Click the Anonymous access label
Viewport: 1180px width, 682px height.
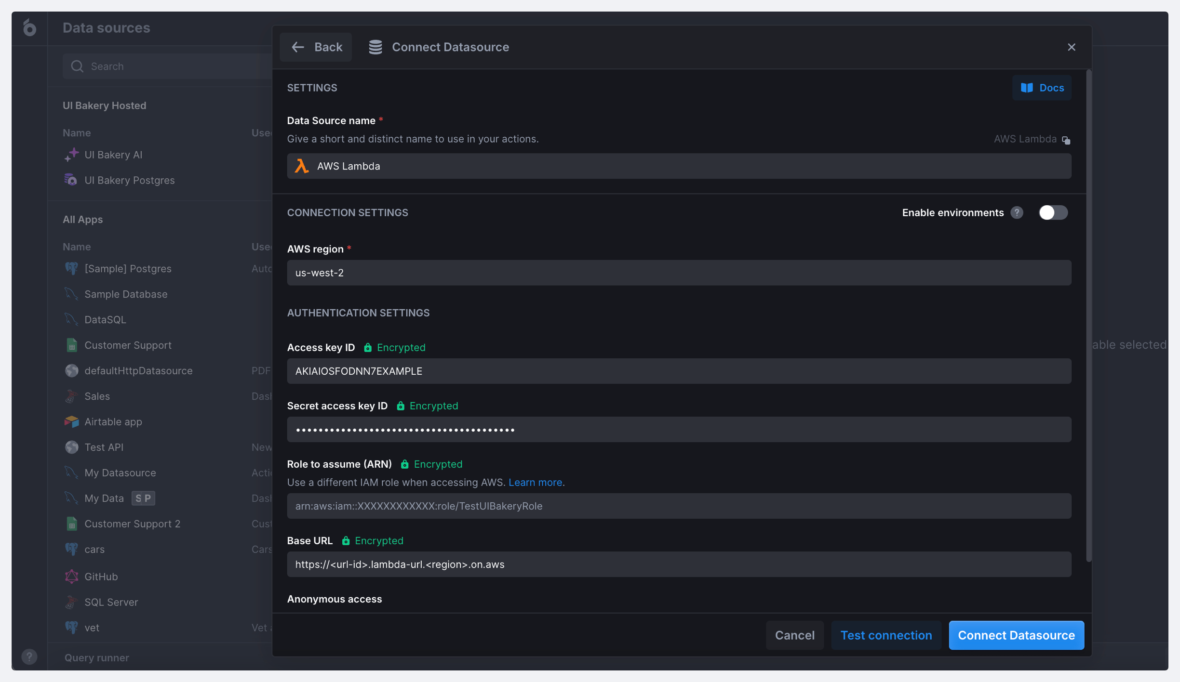335,599
